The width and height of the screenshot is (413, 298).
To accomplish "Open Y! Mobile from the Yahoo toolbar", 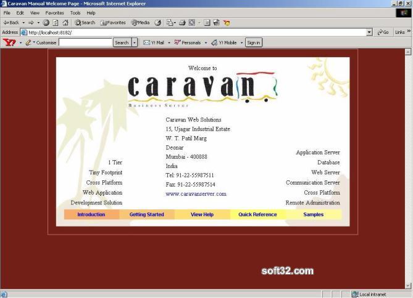I will (x=224, y=42).
